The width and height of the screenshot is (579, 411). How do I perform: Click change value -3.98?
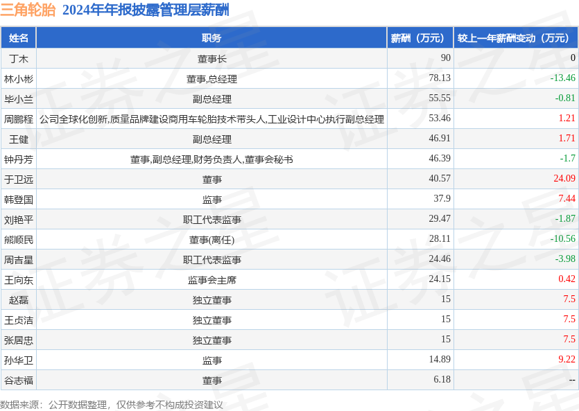pos(565,259)
